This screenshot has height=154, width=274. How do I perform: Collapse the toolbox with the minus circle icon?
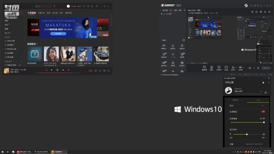184,40
